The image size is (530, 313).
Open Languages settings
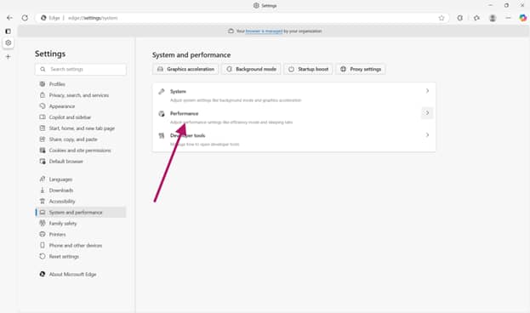(x=81, y=179)
